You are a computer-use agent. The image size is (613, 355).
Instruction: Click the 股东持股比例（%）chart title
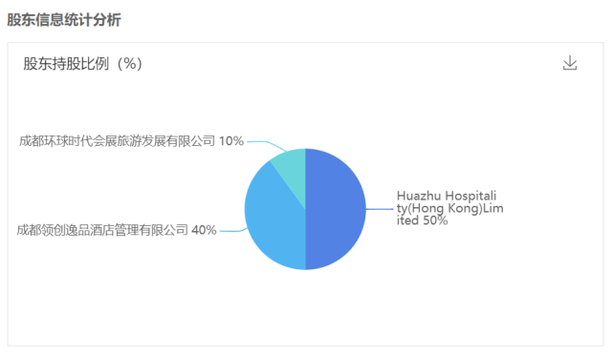[x=83, y=63]
